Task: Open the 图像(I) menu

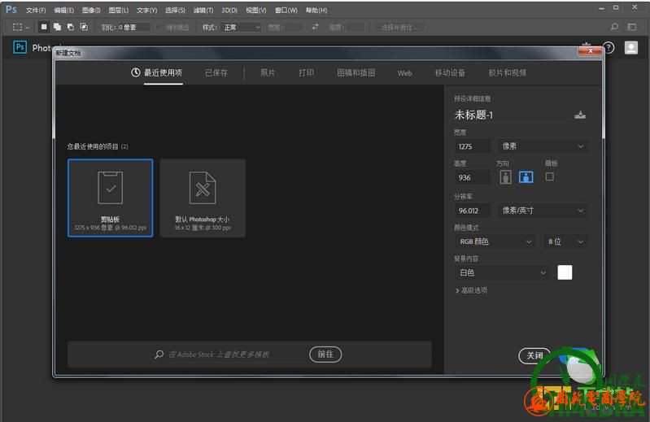Action: pyautogui.click(x=91, y=10)
